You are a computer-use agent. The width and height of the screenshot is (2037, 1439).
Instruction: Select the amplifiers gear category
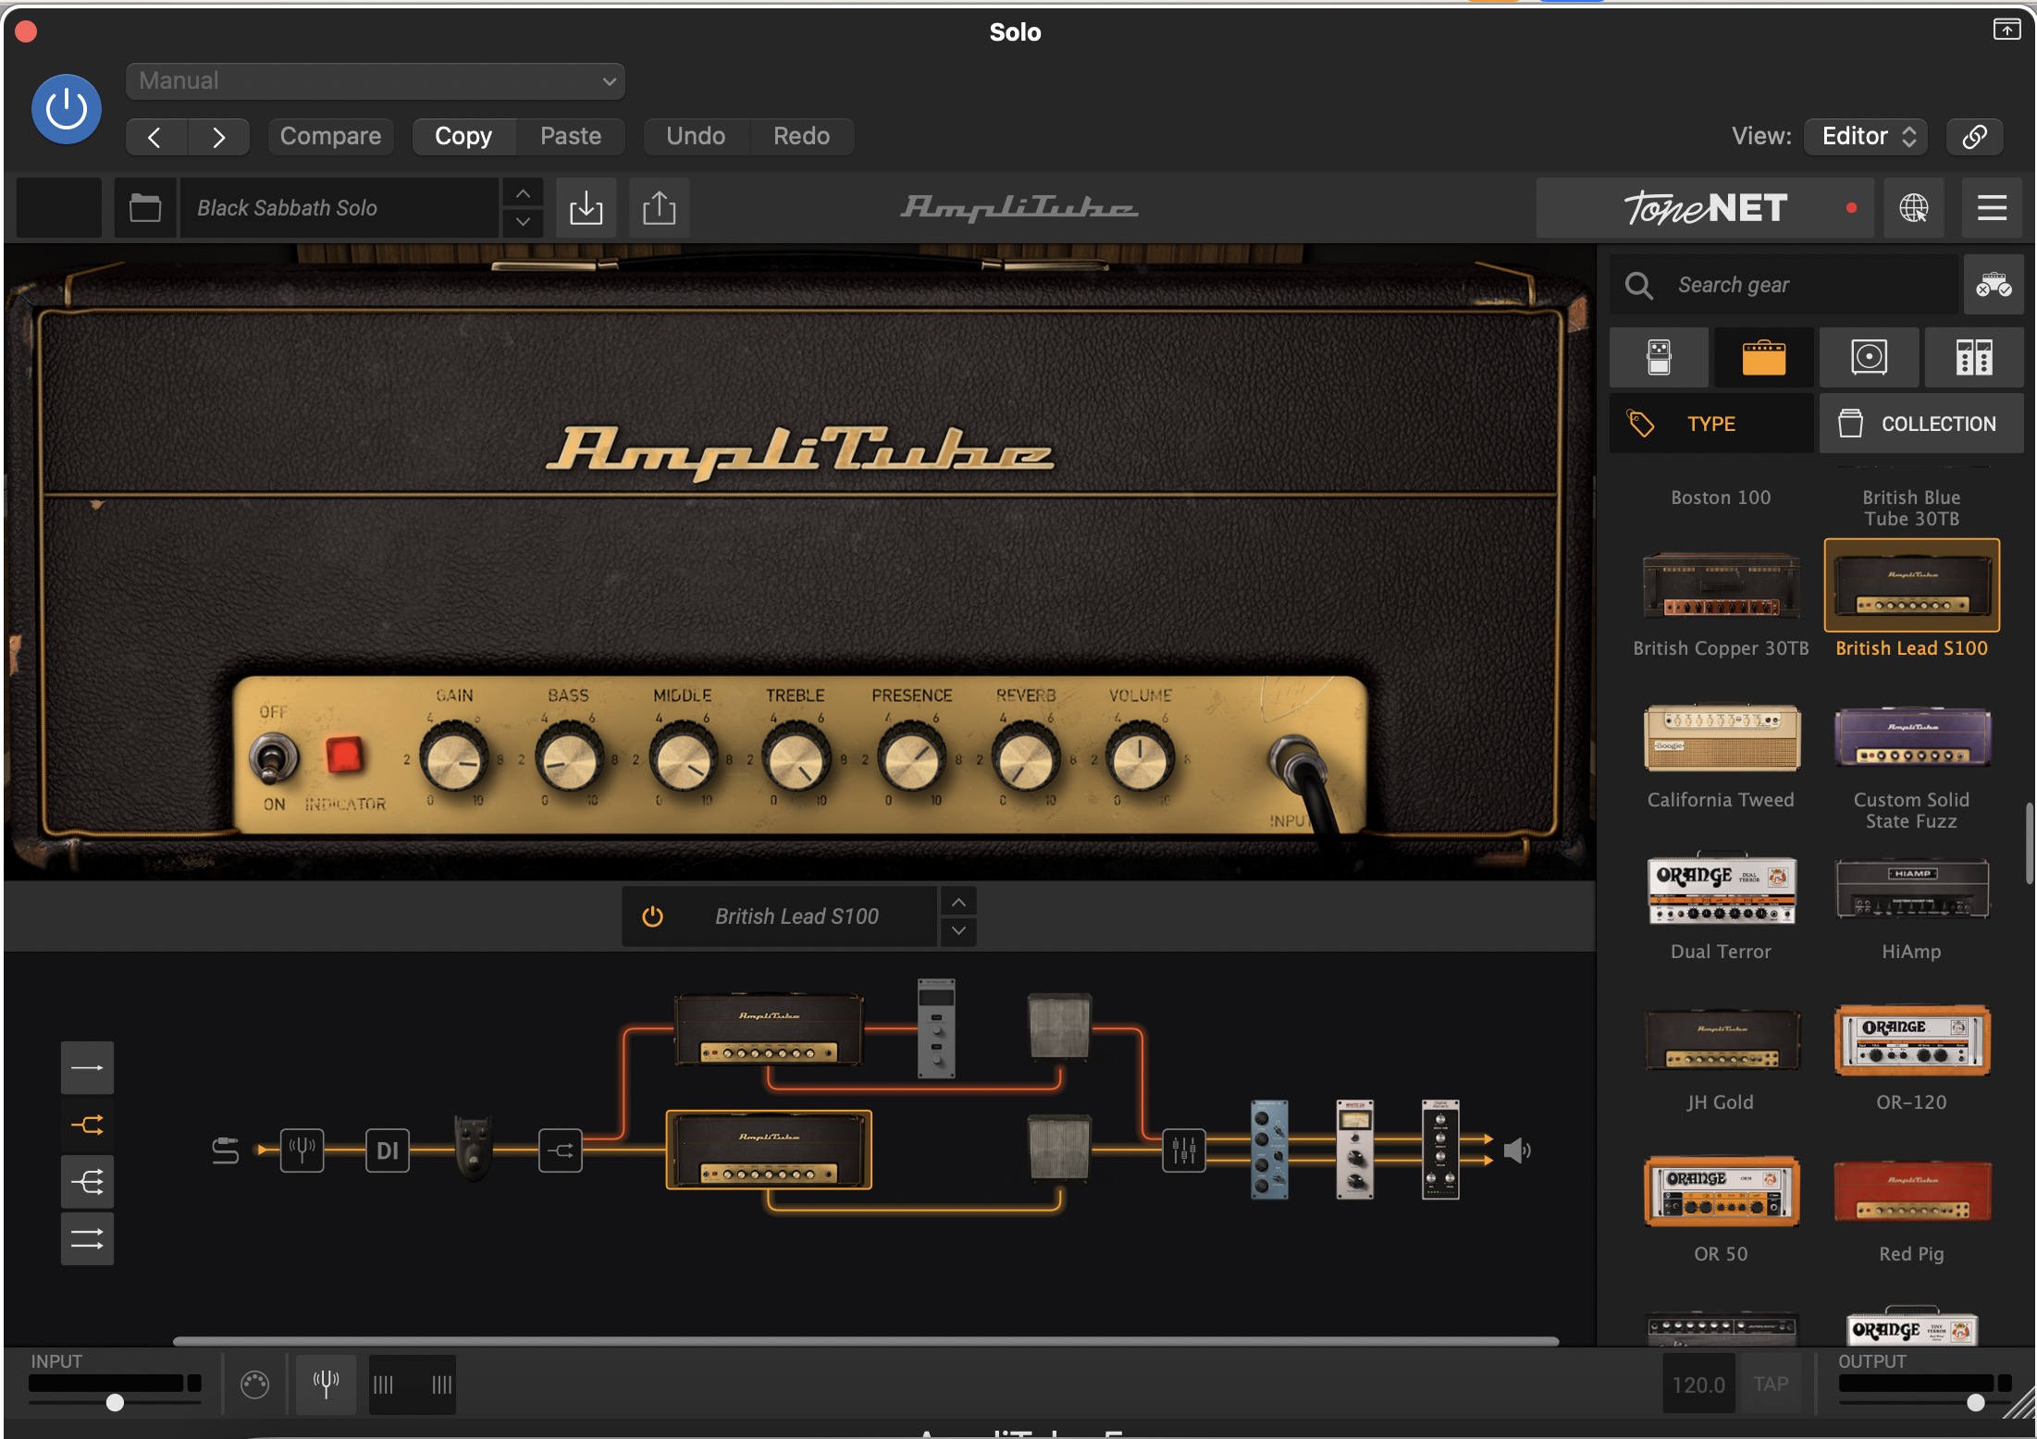[x=1763, y=357]
